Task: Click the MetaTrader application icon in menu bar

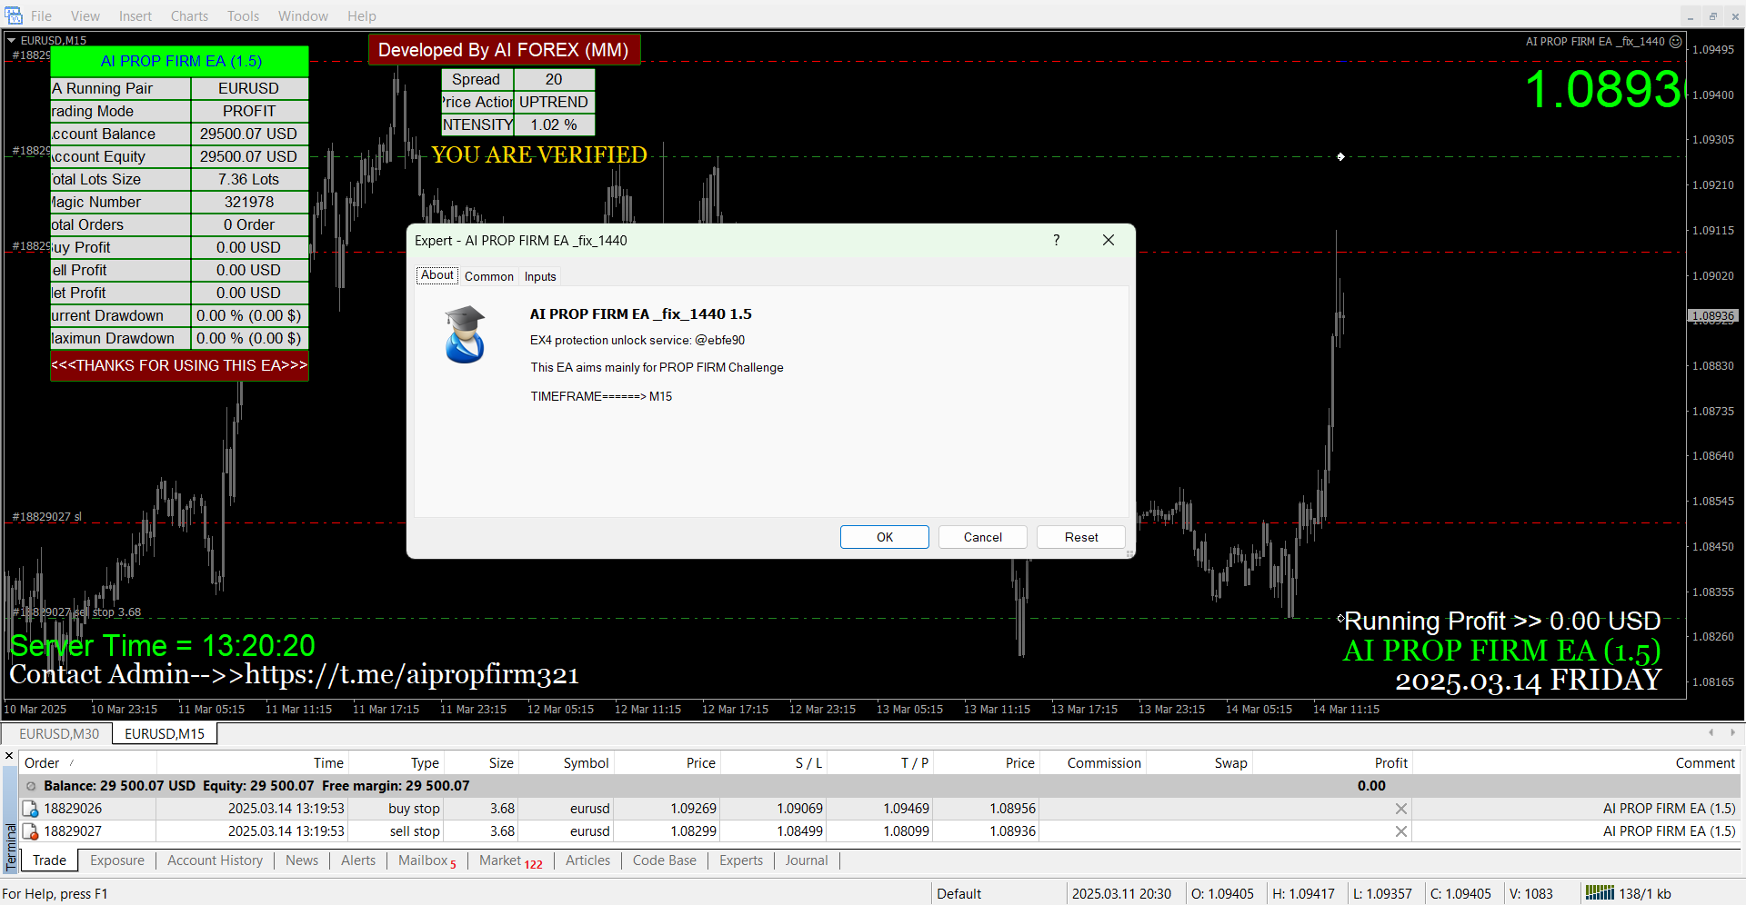Action: (13, 15)
